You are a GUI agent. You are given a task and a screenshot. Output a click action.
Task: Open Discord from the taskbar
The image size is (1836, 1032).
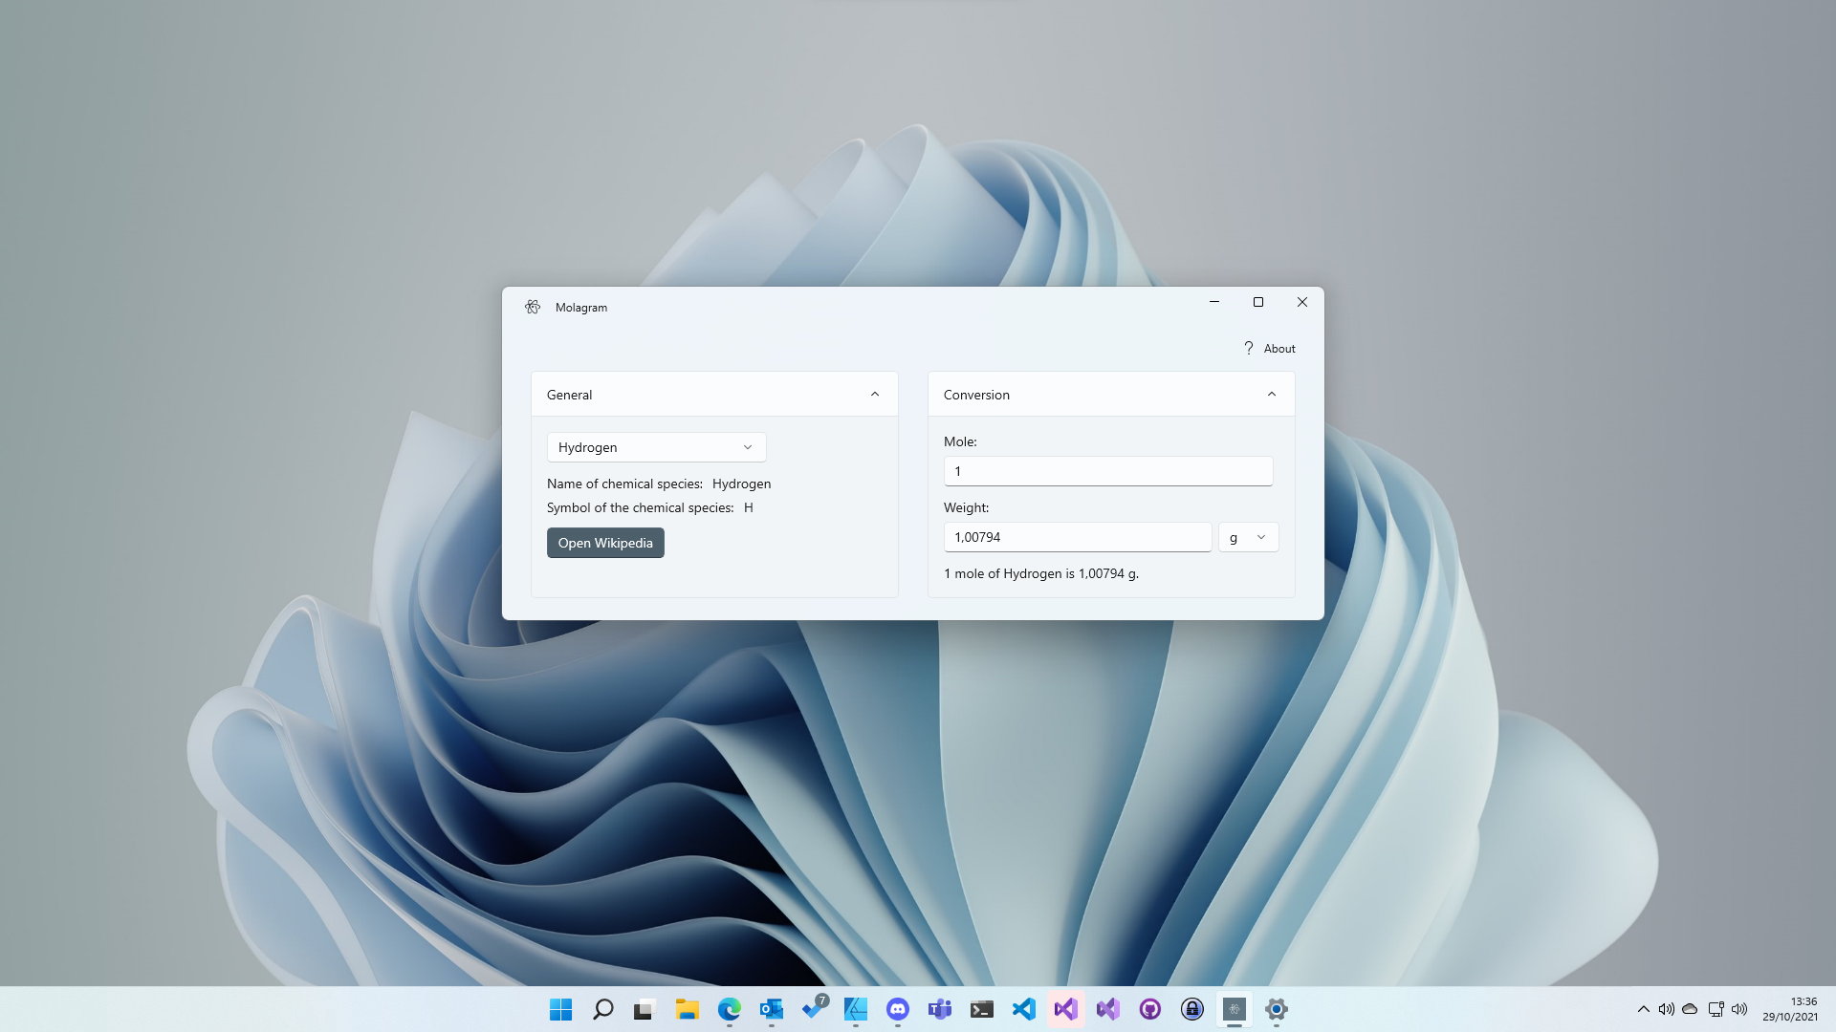tap(897, 1009)
